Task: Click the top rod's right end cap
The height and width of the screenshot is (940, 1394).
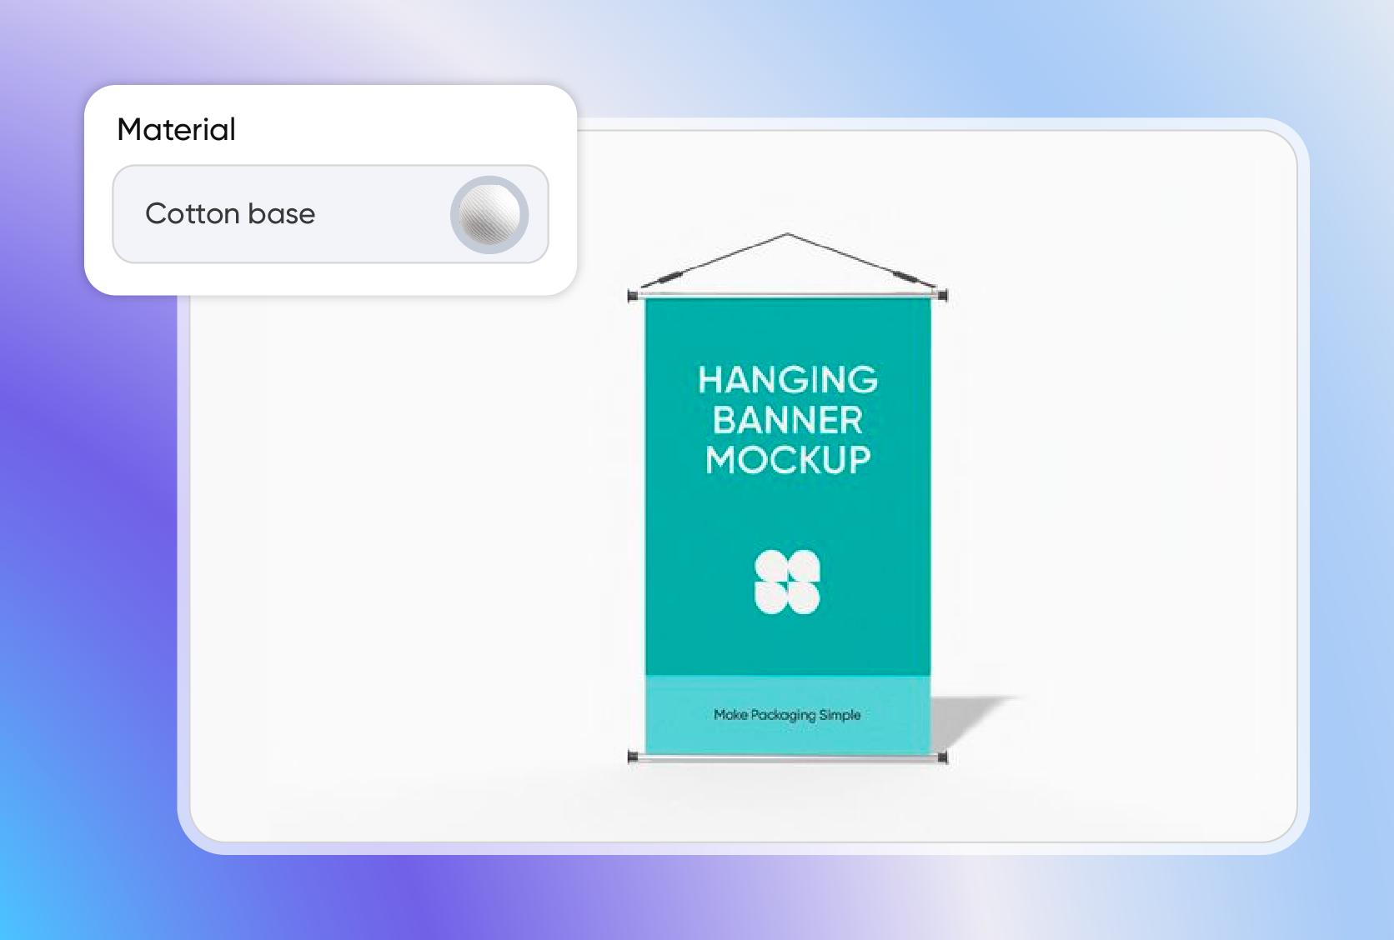Action: point(942,295)
